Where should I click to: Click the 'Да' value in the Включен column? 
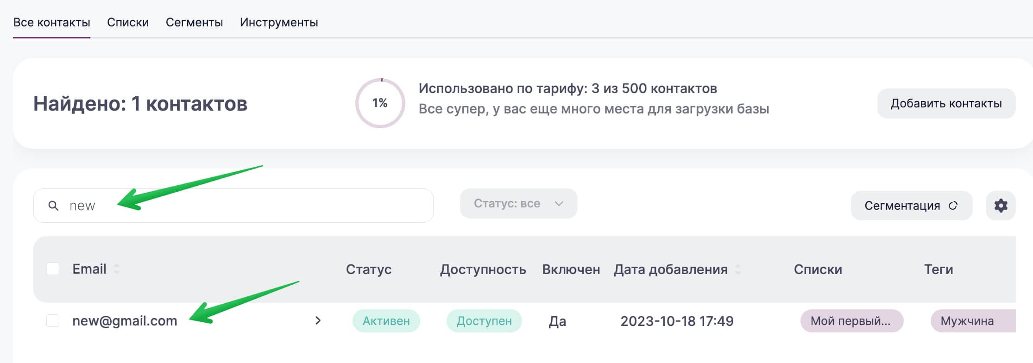pos(557,321)
